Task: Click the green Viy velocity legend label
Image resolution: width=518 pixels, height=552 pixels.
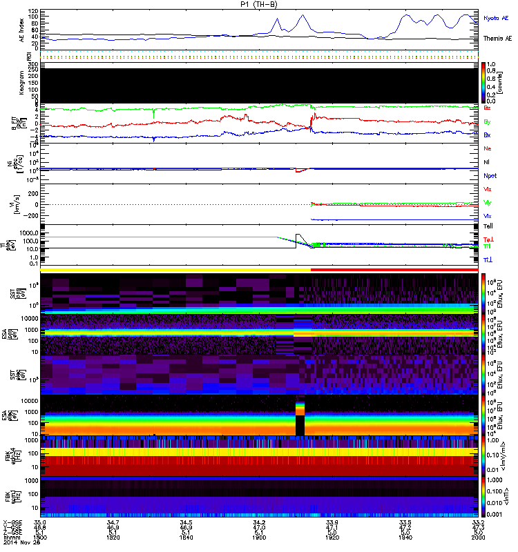Action: [x=488, y=203]
